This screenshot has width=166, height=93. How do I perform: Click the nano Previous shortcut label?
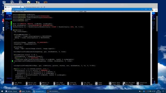(143, 83)
